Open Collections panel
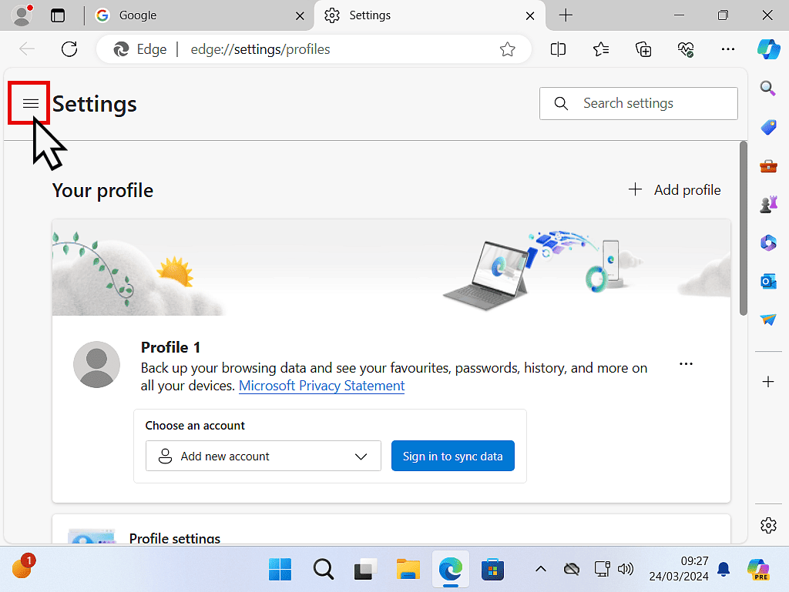Screen dimensions: 789x592 coord(643,49)
